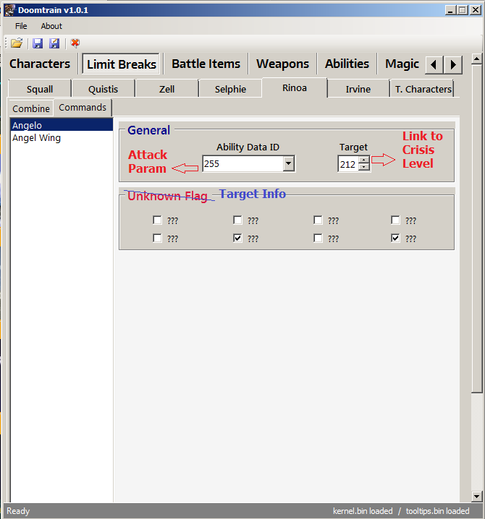
Task: Uncheck second checkbox in bottom flag row
Action: [x=237, y=238]
